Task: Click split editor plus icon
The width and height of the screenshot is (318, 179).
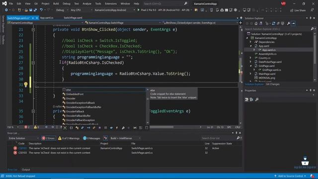Action: [240, 23]
